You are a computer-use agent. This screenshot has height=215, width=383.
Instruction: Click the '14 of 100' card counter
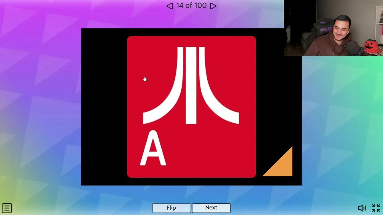click(191, 5)
